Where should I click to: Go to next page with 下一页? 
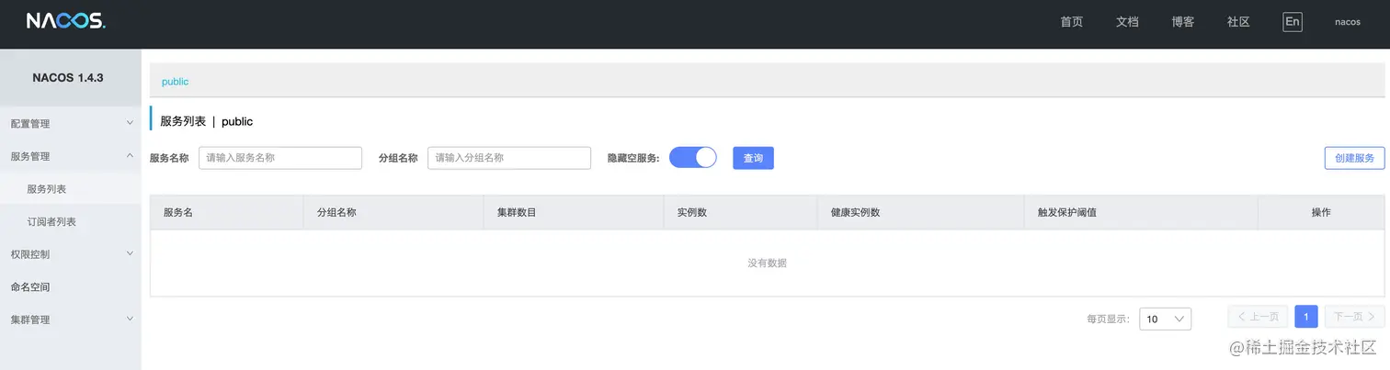1355,317
